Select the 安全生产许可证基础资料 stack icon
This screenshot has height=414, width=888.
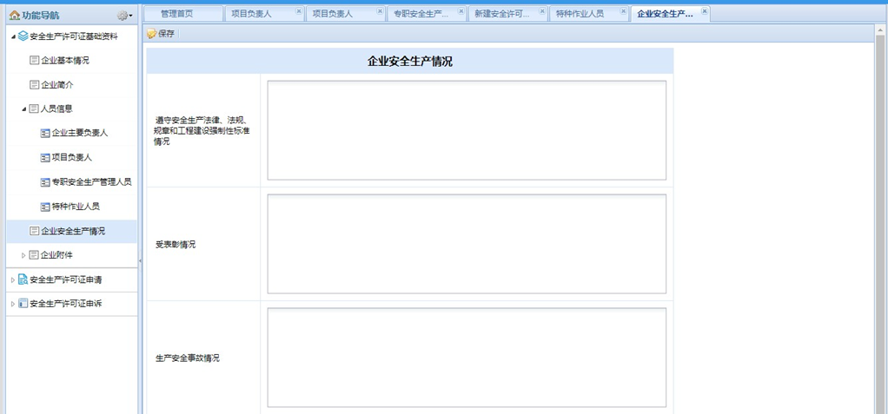[x=23, y=36]
